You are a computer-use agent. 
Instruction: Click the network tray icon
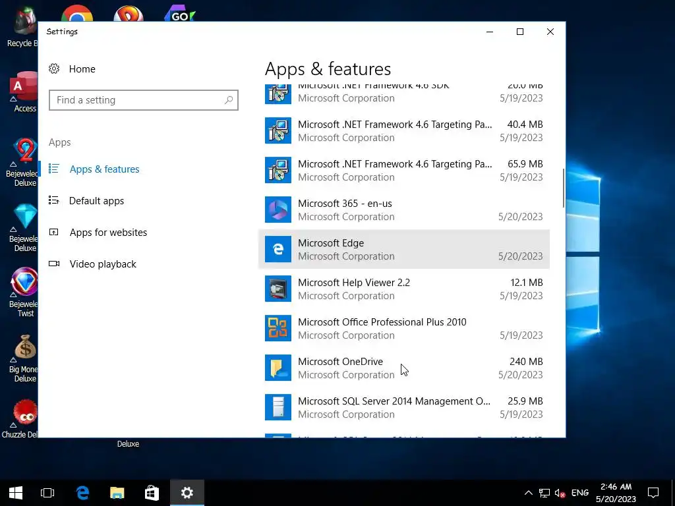pyautogui.click(x=544, y=493)
